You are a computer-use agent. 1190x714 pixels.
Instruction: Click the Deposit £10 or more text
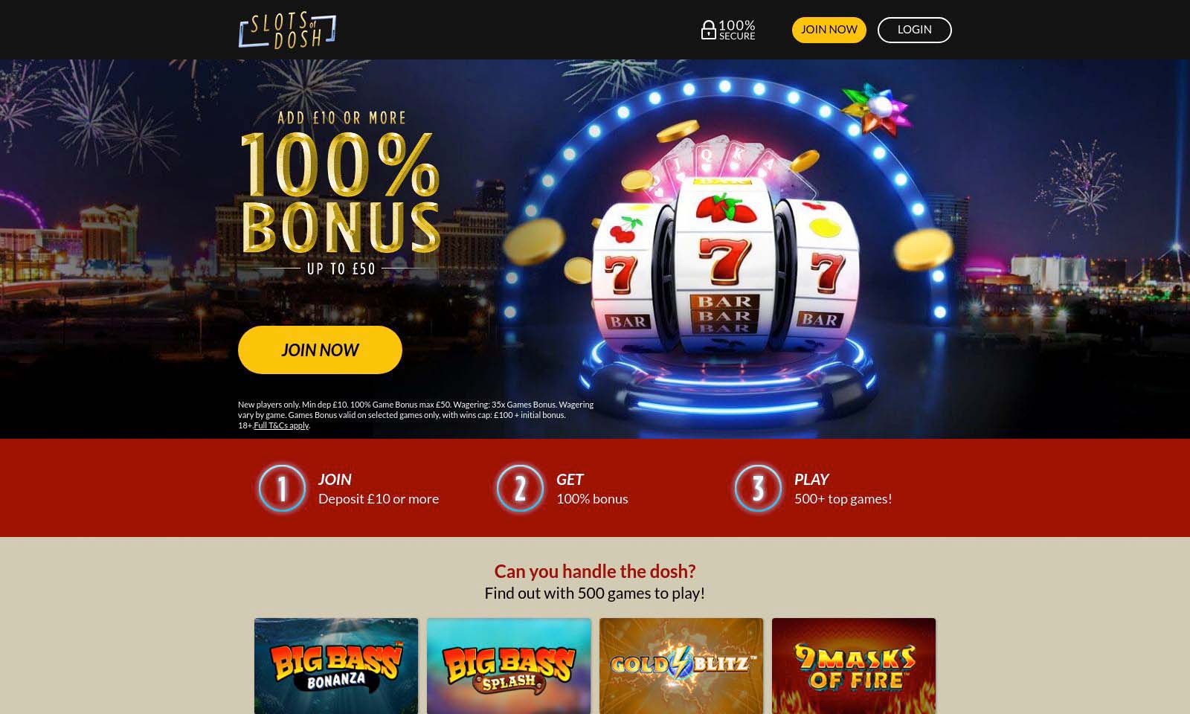(379, 498)
